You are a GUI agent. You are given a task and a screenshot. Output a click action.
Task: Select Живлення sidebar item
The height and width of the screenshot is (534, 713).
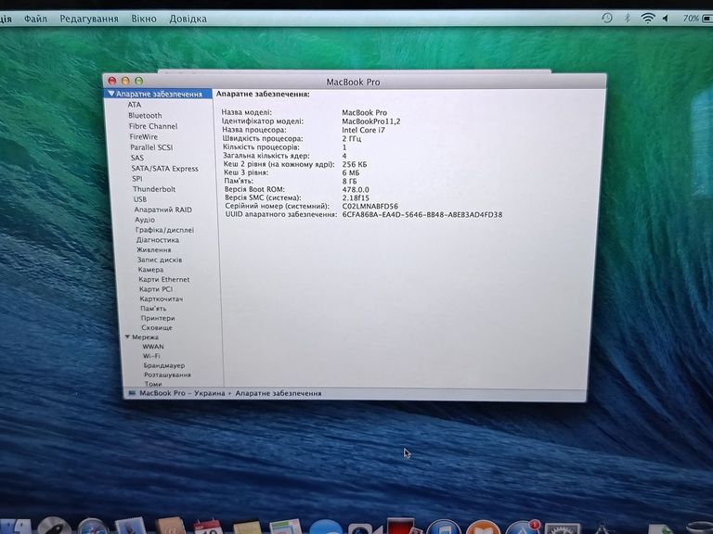pos(154,249)
